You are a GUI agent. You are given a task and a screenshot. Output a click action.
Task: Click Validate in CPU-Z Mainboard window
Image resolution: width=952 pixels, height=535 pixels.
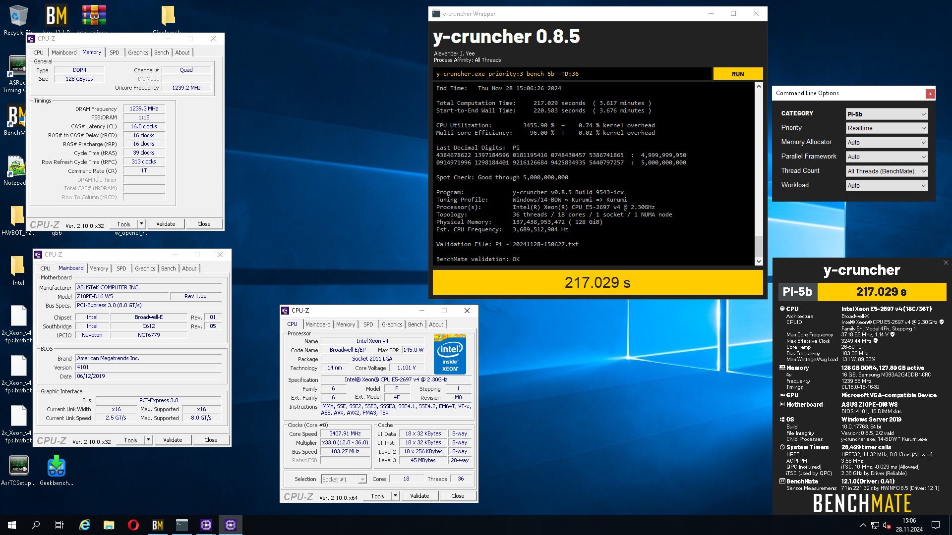point(173,440)
